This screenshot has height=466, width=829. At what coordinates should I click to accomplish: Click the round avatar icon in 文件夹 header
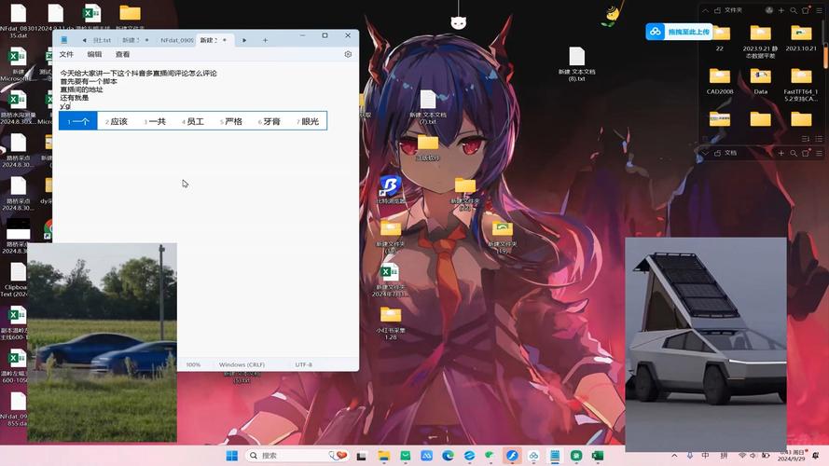pyautogui.click(x=768, y=10)
